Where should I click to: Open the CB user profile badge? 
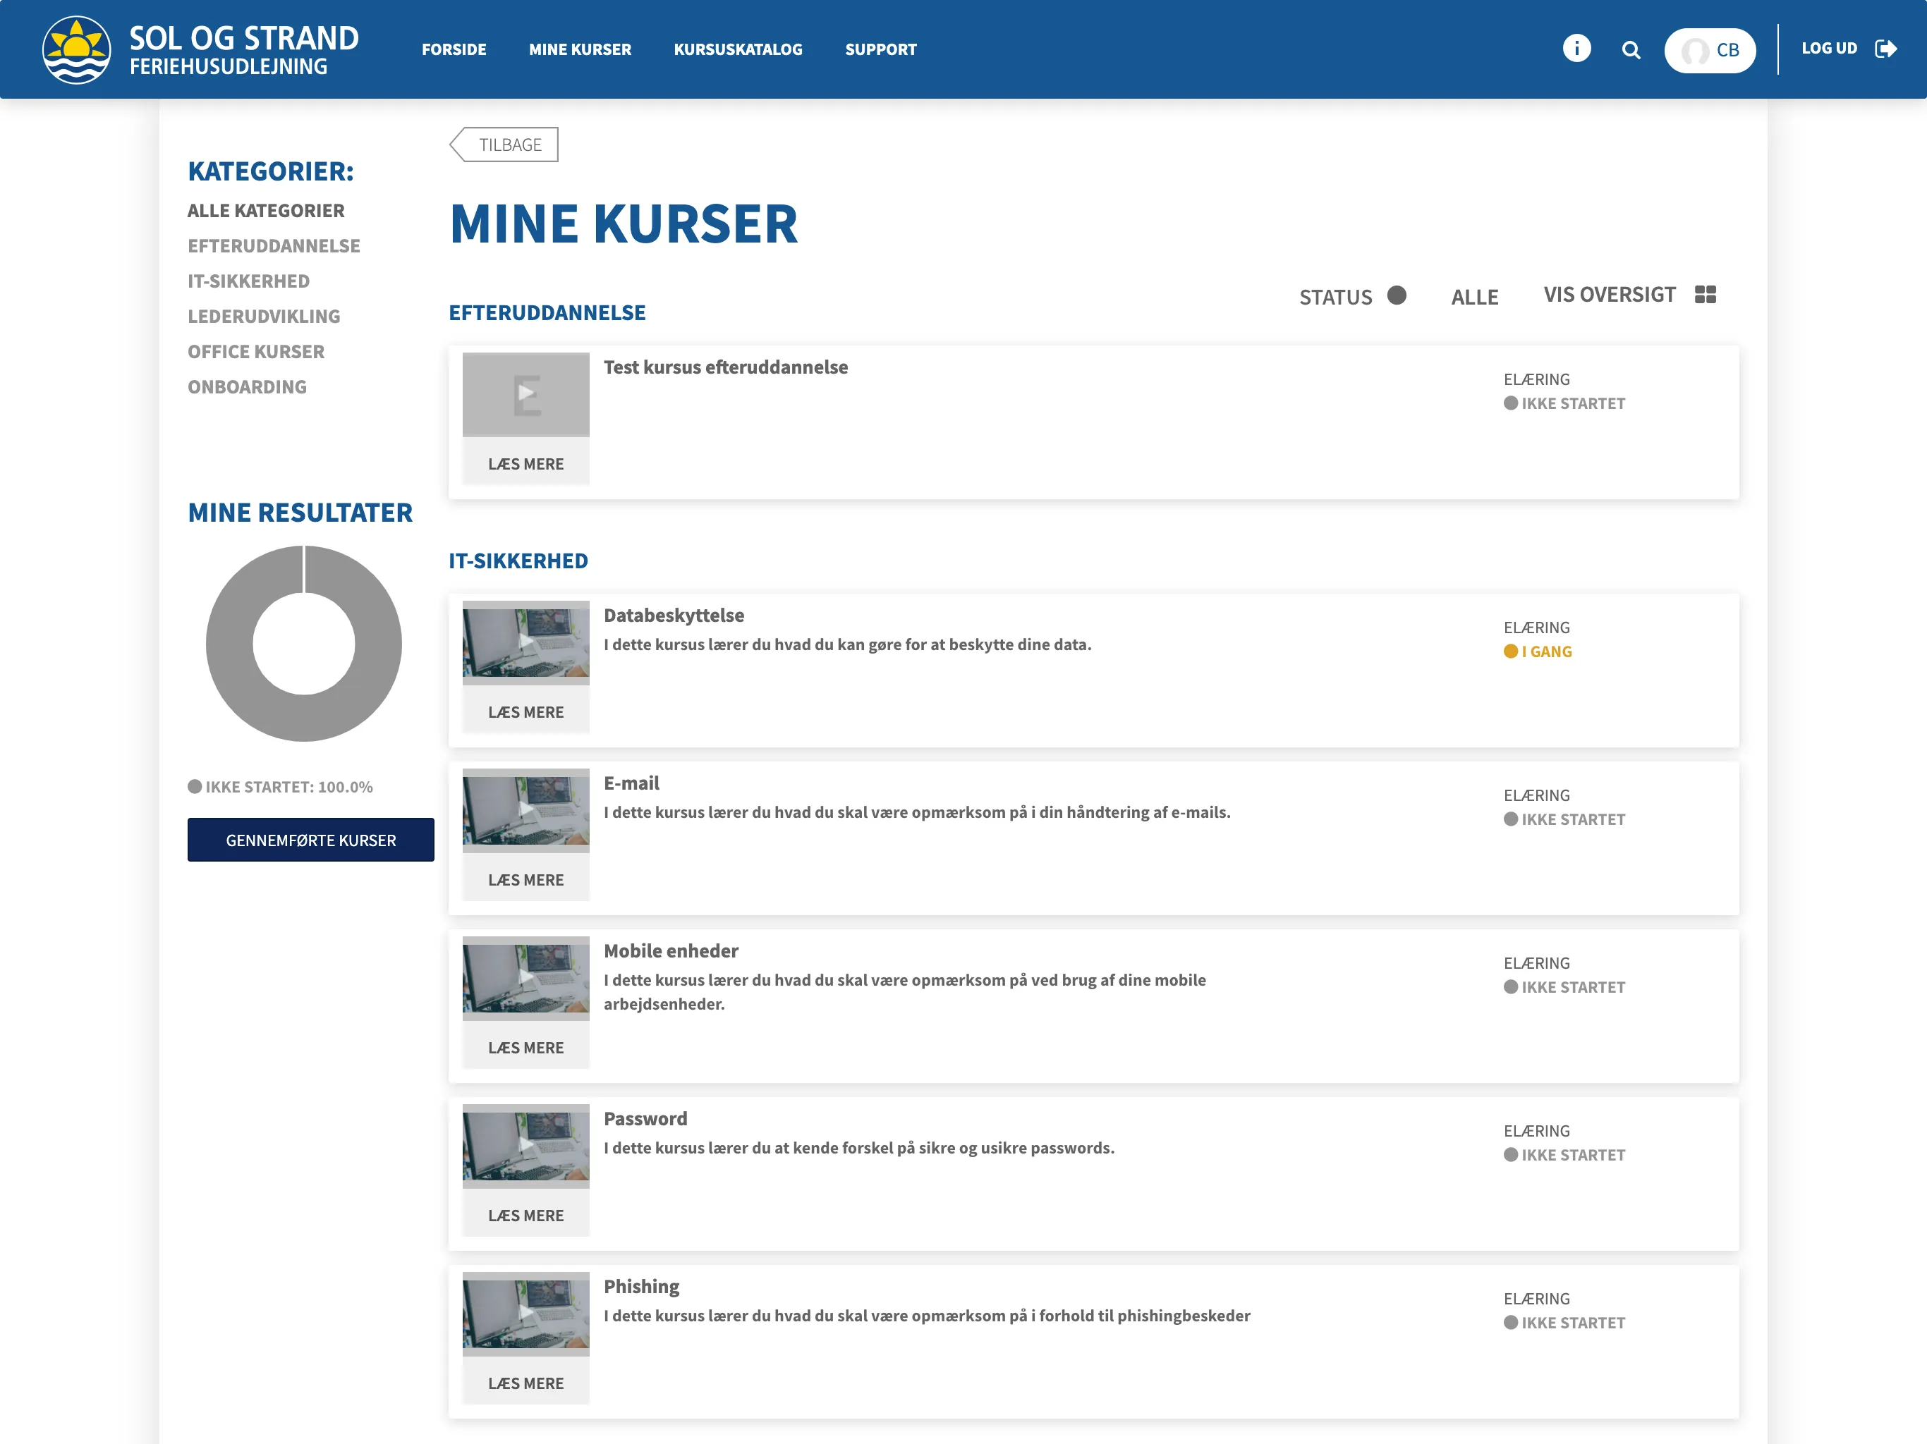click(x=1709, y=51)
